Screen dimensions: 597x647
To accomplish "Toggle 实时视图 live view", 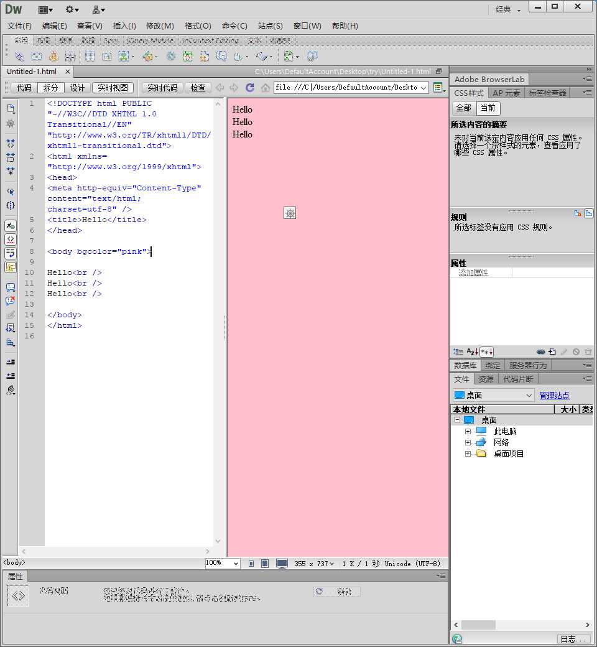I will point(113,88).
